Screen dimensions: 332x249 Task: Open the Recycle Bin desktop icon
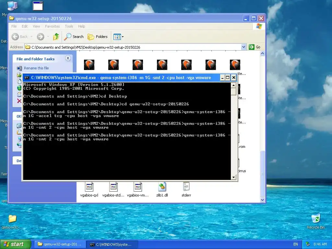[x=316, y=221]
